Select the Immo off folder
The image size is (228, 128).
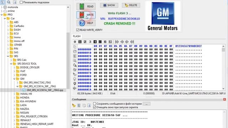click(19, 41)
